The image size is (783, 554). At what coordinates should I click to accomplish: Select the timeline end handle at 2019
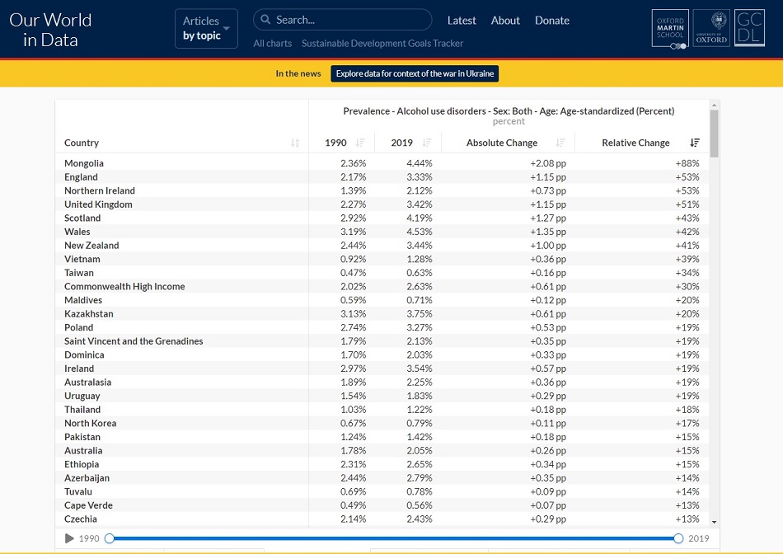[678, 538]
